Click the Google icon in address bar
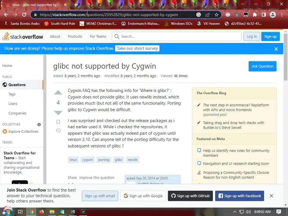The width and height of the screenshot is (288, 216). pos(199,15)
